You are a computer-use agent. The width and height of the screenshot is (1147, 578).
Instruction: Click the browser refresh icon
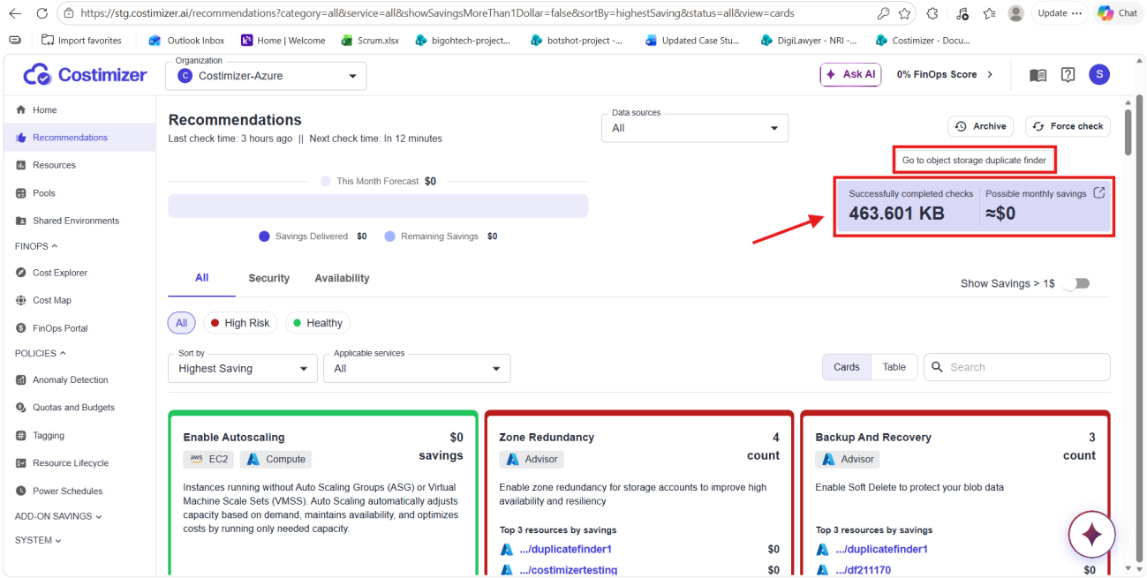tap(42, 13)
